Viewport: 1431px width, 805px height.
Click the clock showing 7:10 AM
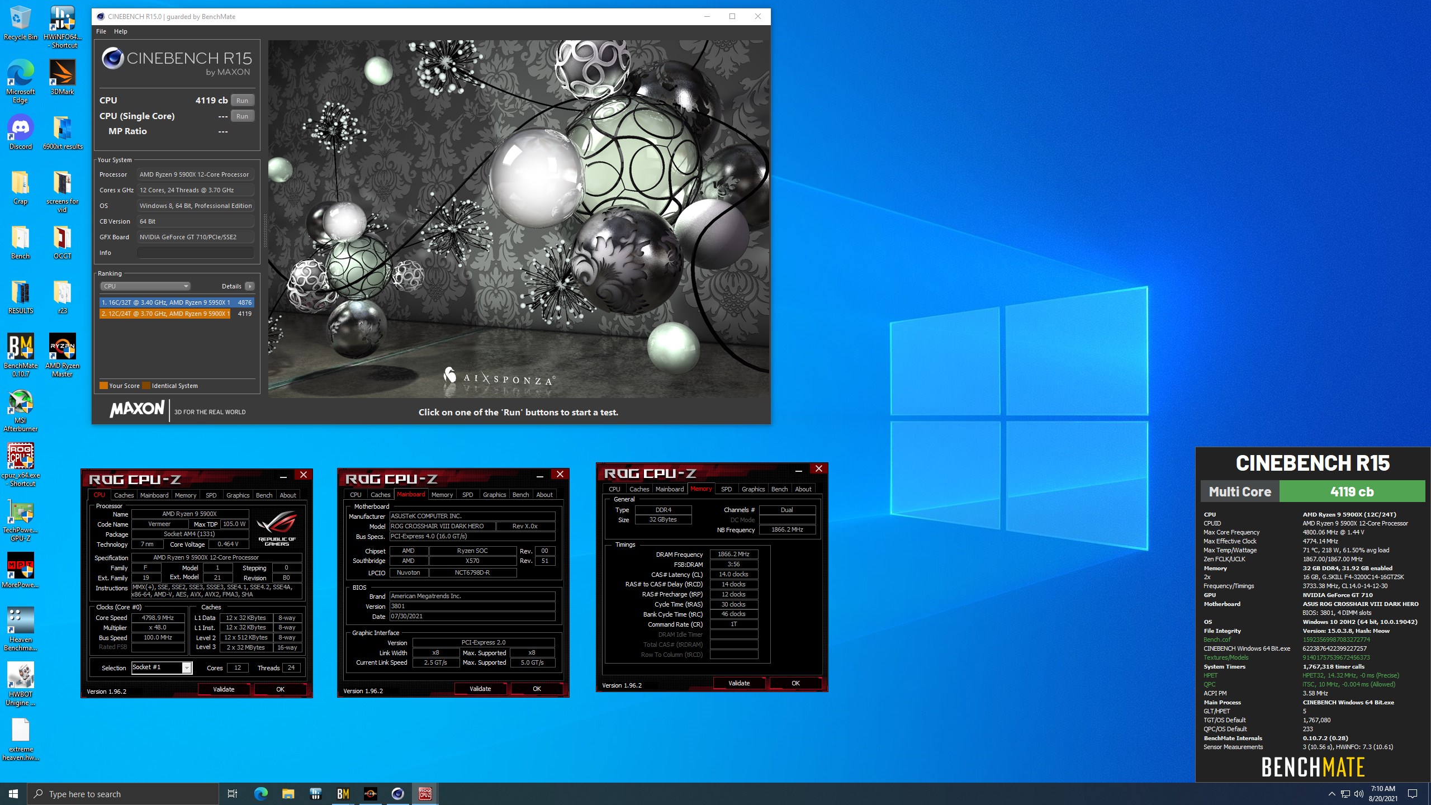(1383, 789)
